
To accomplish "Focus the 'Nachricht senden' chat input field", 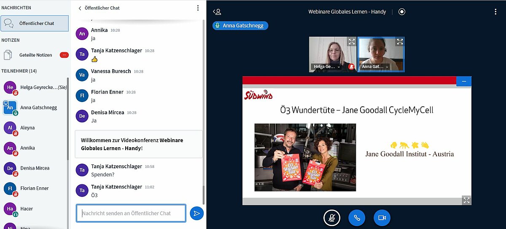I will pos(131,213).
